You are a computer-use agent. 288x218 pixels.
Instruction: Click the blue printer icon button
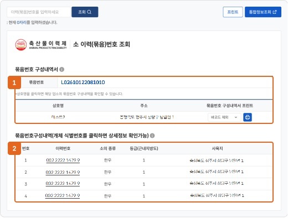click(248, 117)
